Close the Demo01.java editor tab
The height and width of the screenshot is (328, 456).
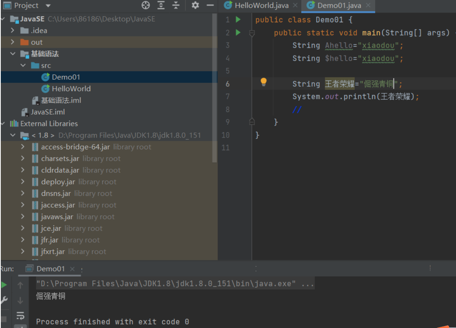click(368, 5)
